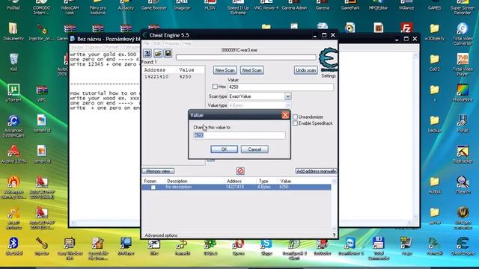The image size is (479, 269).
Task: Open the ResHacker desktop icon
Action: click(463, 154)
